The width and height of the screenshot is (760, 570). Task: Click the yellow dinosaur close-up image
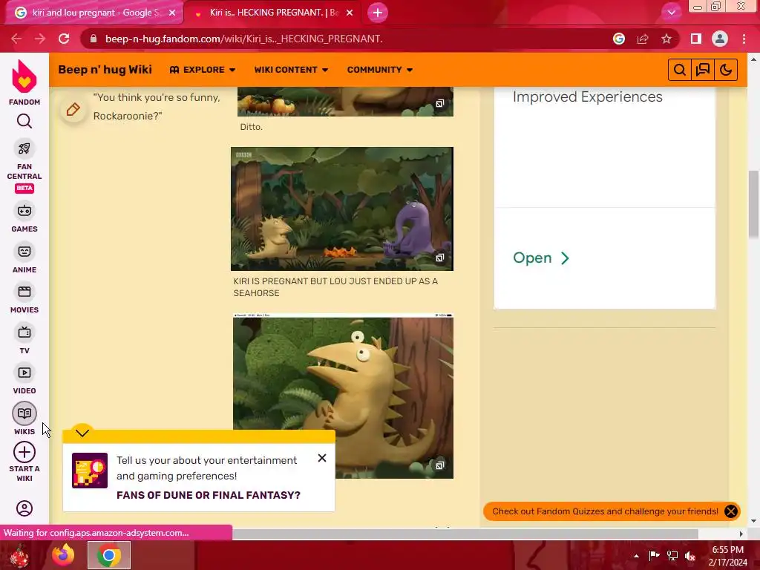click(x=343, y=396)
